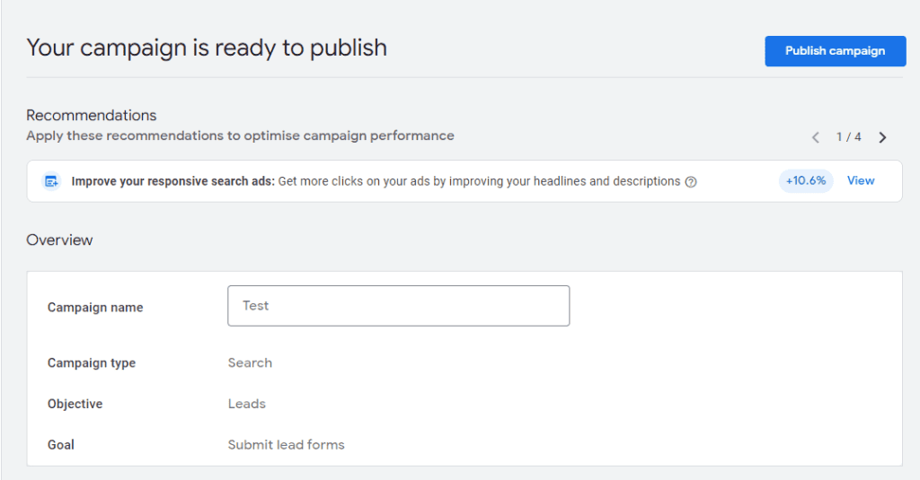
Task: Open the responsive search ads recommendation icon
Action: [x=51, y=182]
